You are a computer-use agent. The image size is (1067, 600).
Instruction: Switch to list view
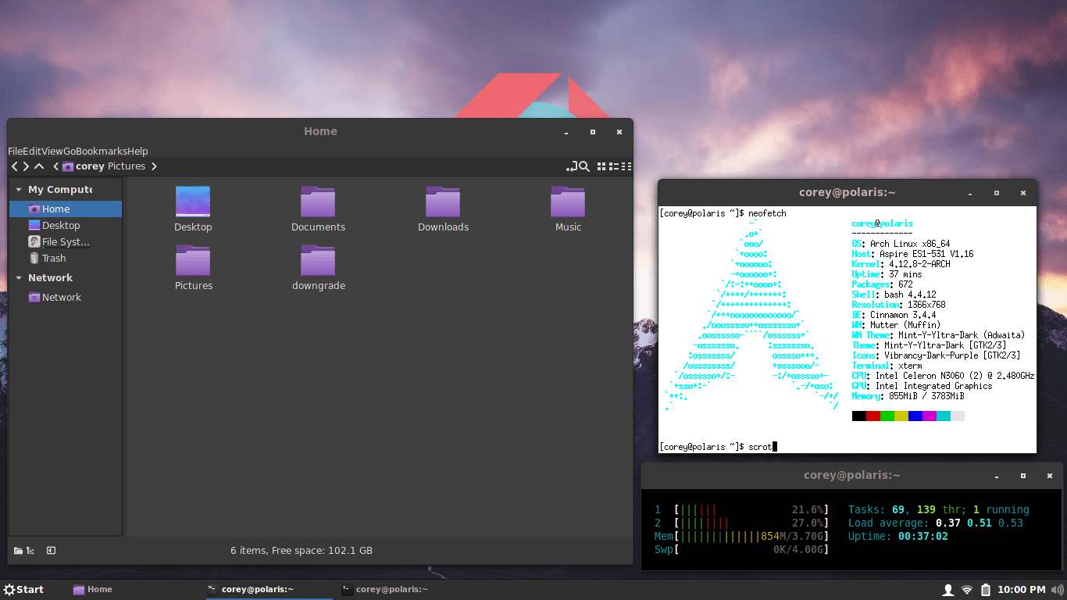point(614,166)
